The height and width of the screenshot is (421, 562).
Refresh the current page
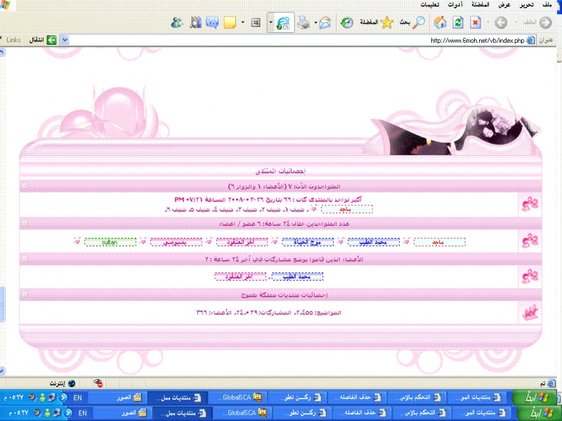tap(458, 22)
